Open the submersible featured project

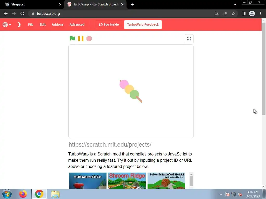88,181
